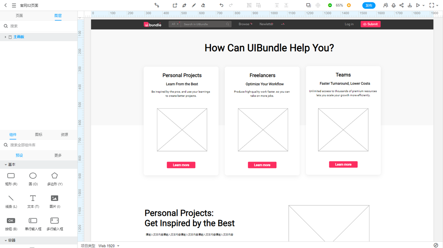The width and height of the screenshot is (443, 248).
Task: Pick the 多边形 (Y) polygon component
Action: tap(55, 179)
